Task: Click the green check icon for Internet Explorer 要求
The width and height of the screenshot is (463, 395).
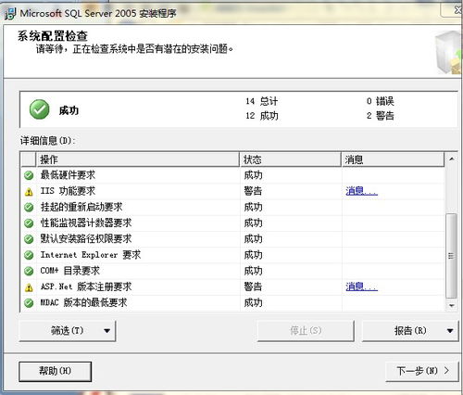Action: 29,255
